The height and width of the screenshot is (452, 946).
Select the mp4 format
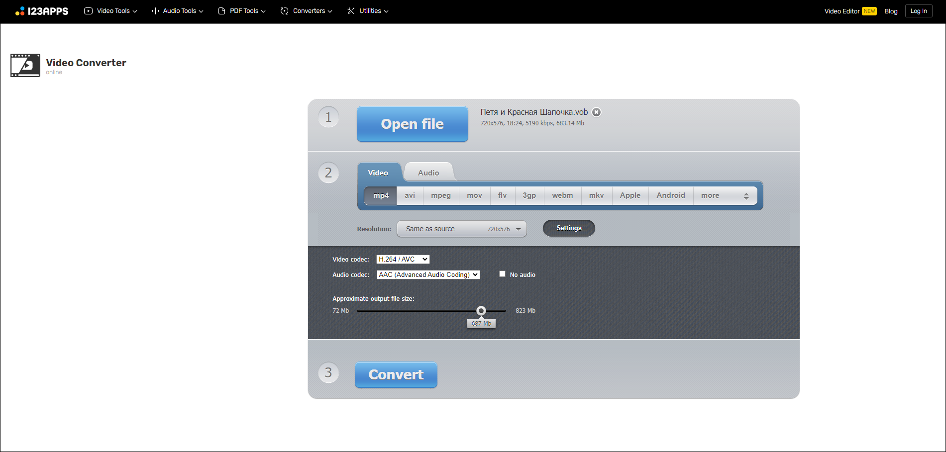[x=381, y=195]
